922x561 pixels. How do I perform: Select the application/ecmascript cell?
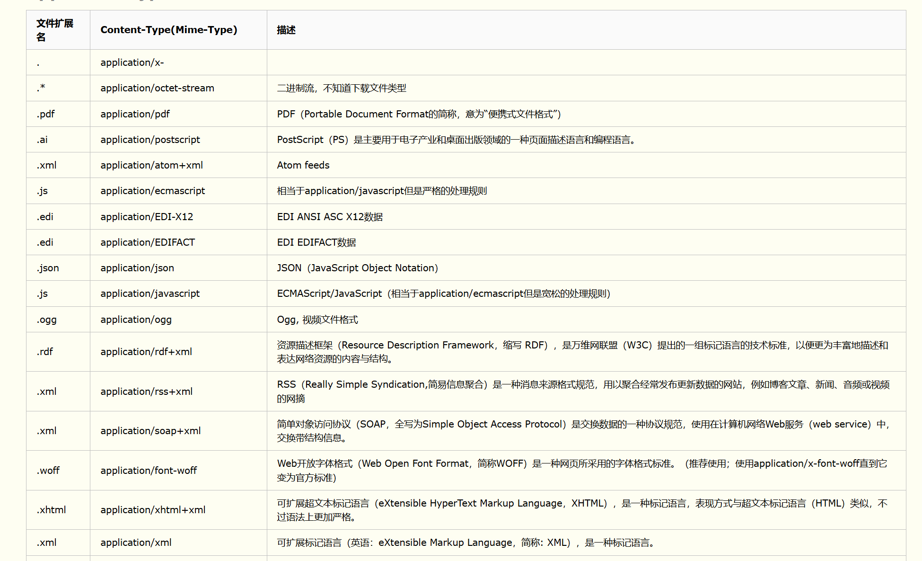[x=152, y=191]
